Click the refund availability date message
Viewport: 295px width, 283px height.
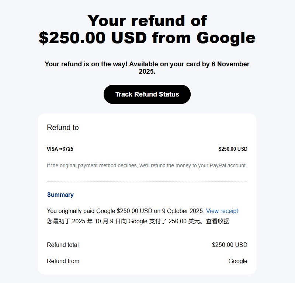147,68
